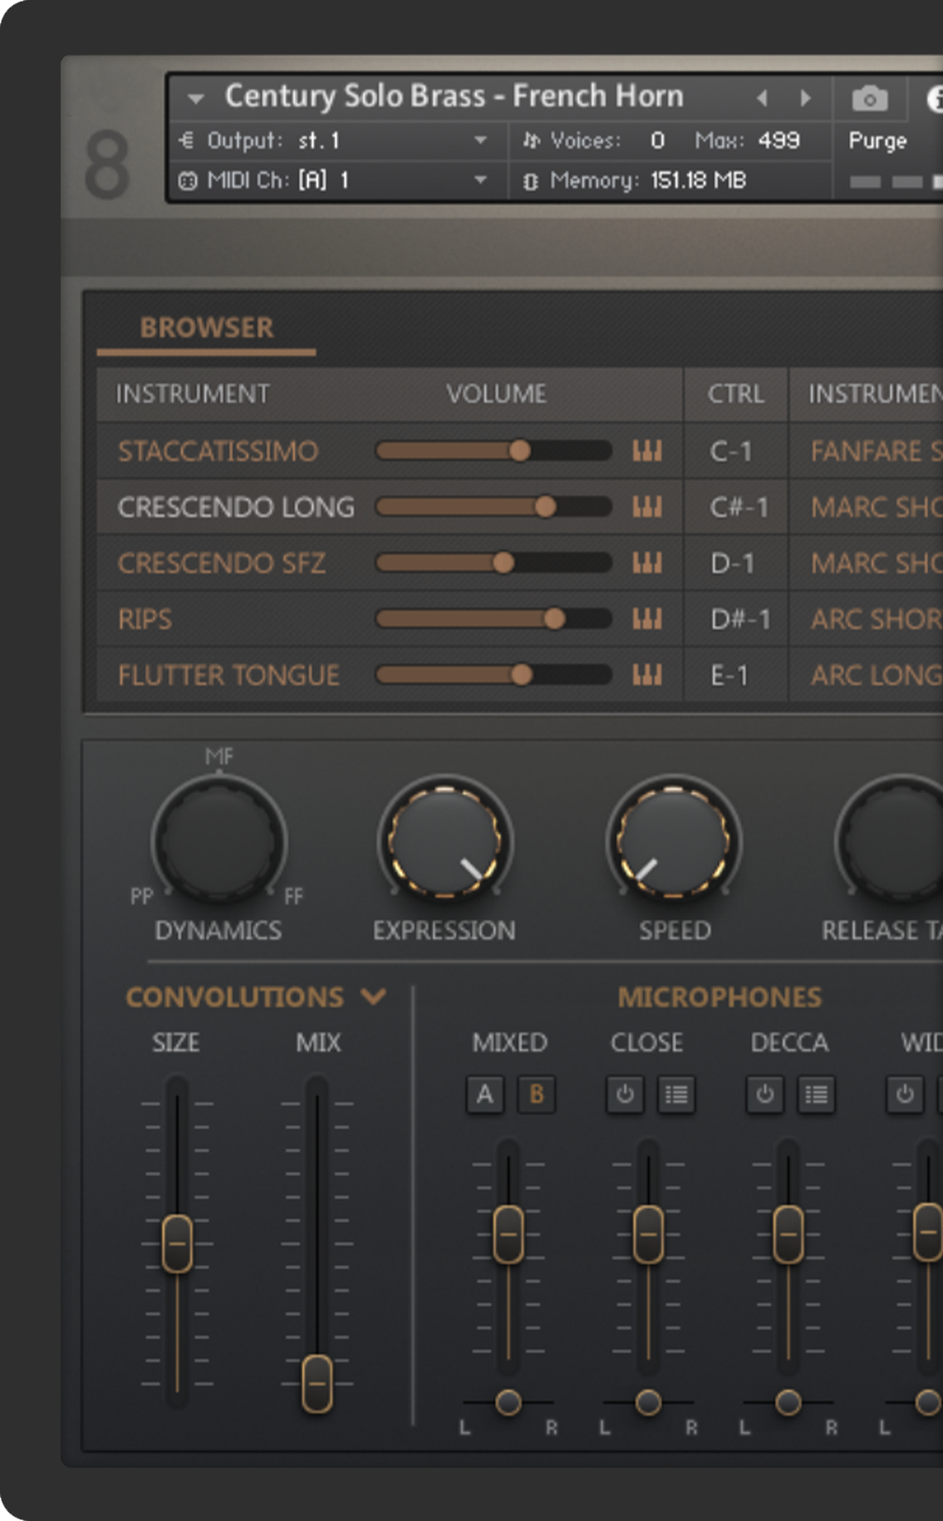Select the Crescendo SFZ articulation
The height and width of the screenshot is (1521, 943).
(x=221, y=564)
